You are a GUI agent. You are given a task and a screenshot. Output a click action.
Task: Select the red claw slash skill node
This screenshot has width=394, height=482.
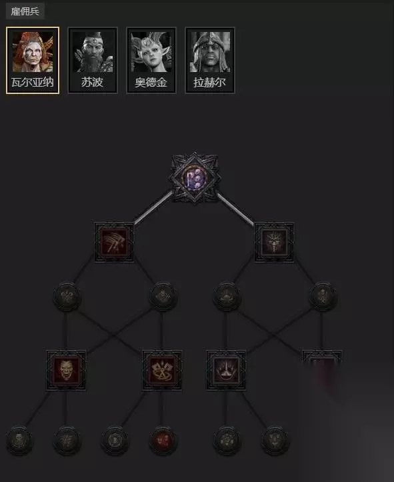click(x=114, y=242)
